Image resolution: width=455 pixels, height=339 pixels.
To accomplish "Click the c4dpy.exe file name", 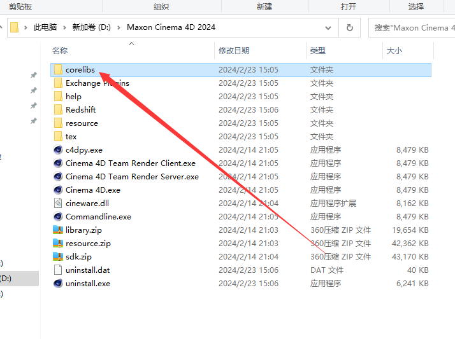I will tap(84, 150).
